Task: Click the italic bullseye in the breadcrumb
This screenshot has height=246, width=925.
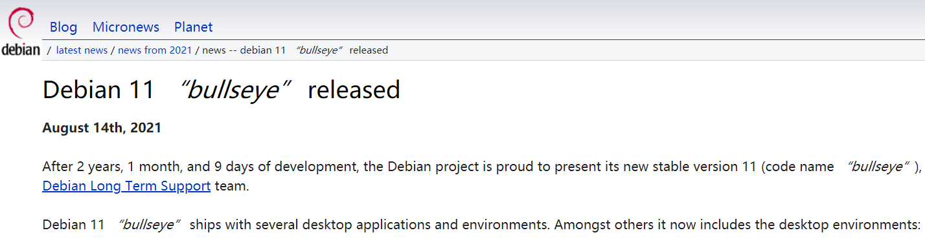Action: coord(318,50)
